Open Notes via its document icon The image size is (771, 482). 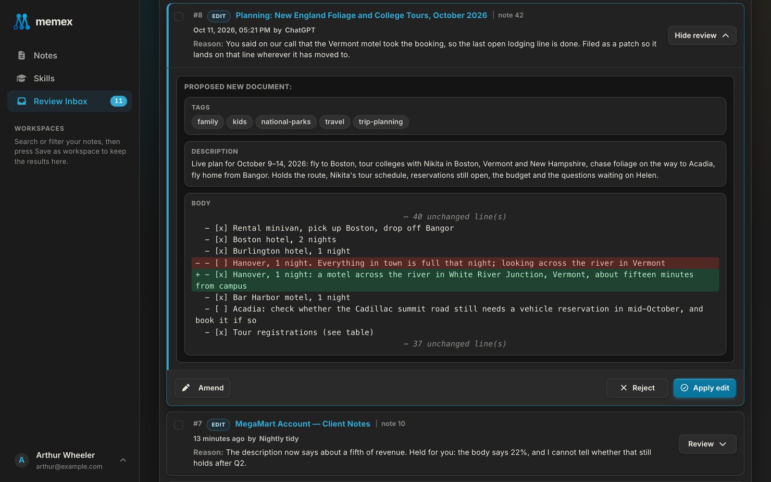(x=21, y=55)
